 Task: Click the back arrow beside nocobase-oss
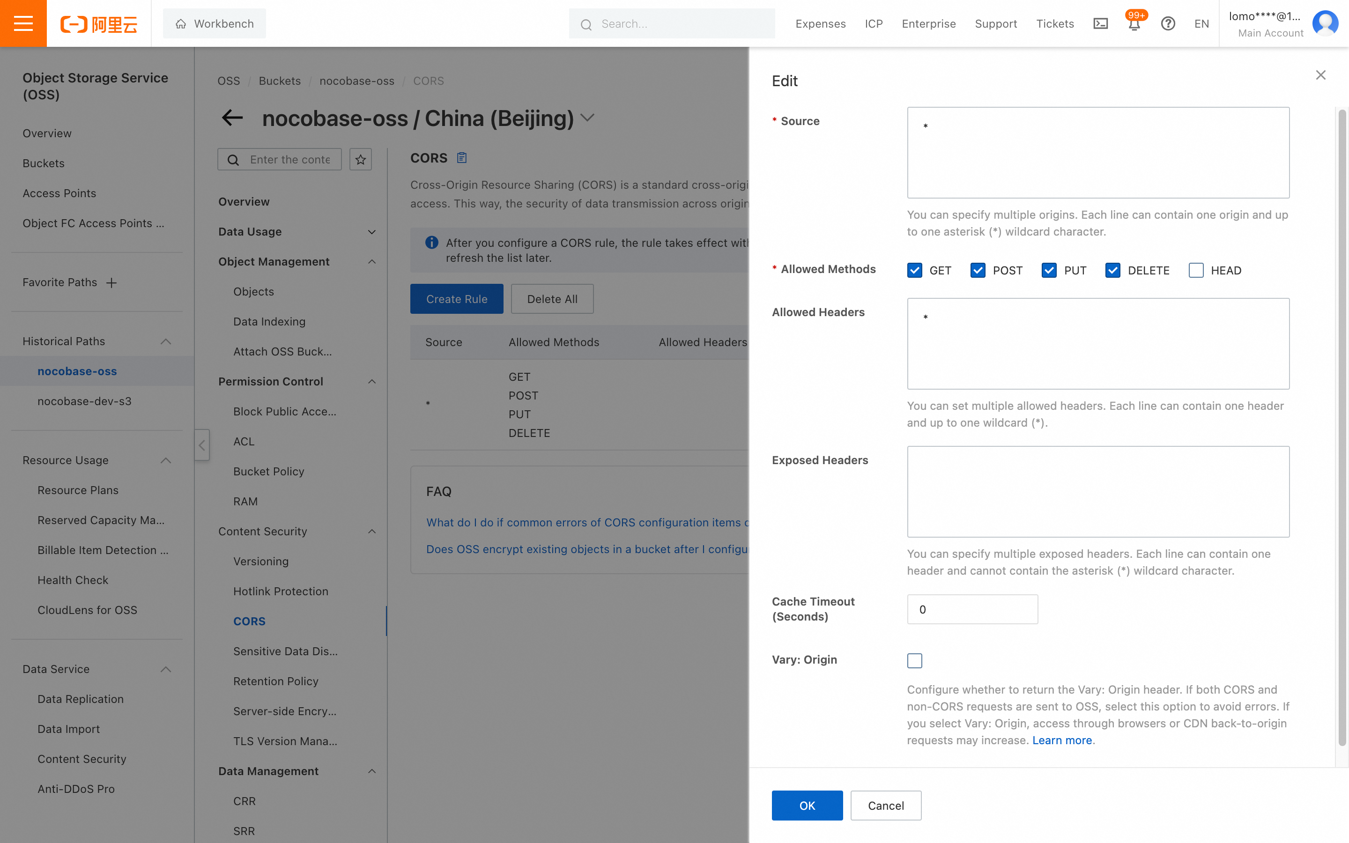tap(232, 118)
